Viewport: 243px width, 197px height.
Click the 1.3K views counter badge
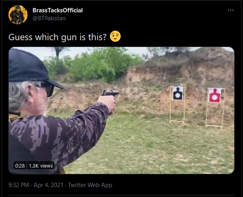[41, 166]
